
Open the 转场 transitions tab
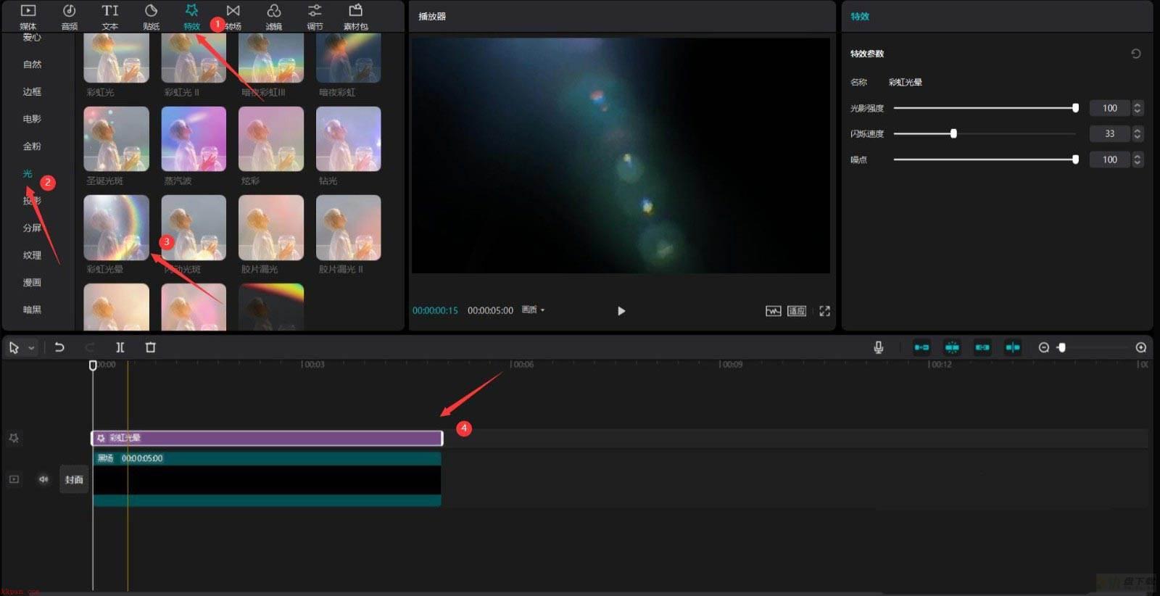click(x=233, y=17)
